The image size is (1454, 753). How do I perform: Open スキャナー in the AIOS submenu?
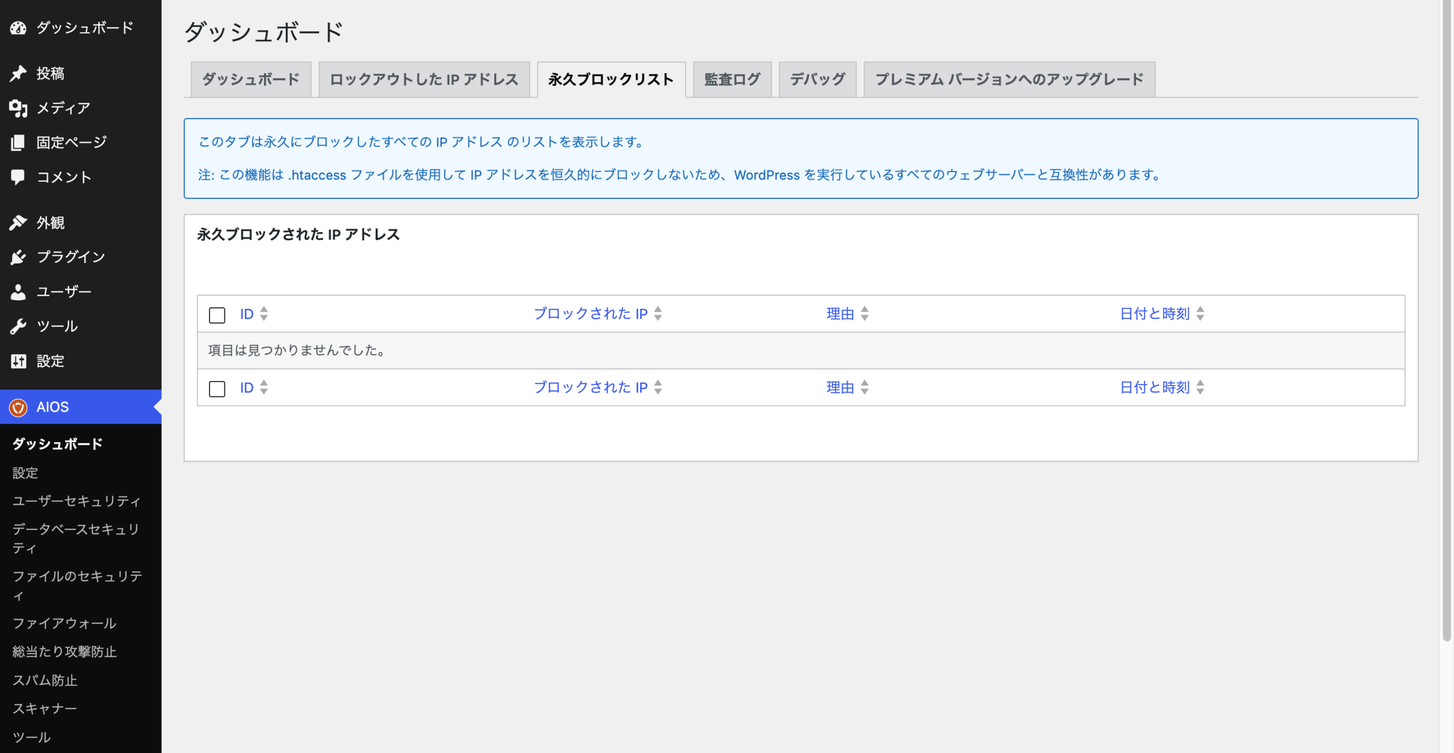[x=45, y=708]
